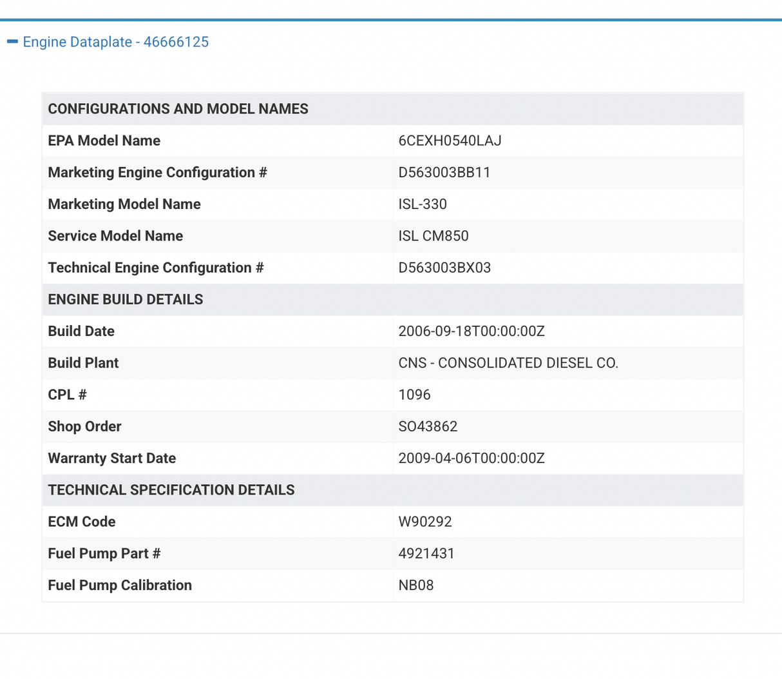The width and height of the screenshot is (782, 679).
Task: Collapse the Engine Dataplate section minus icon
Action: point(12,42)
